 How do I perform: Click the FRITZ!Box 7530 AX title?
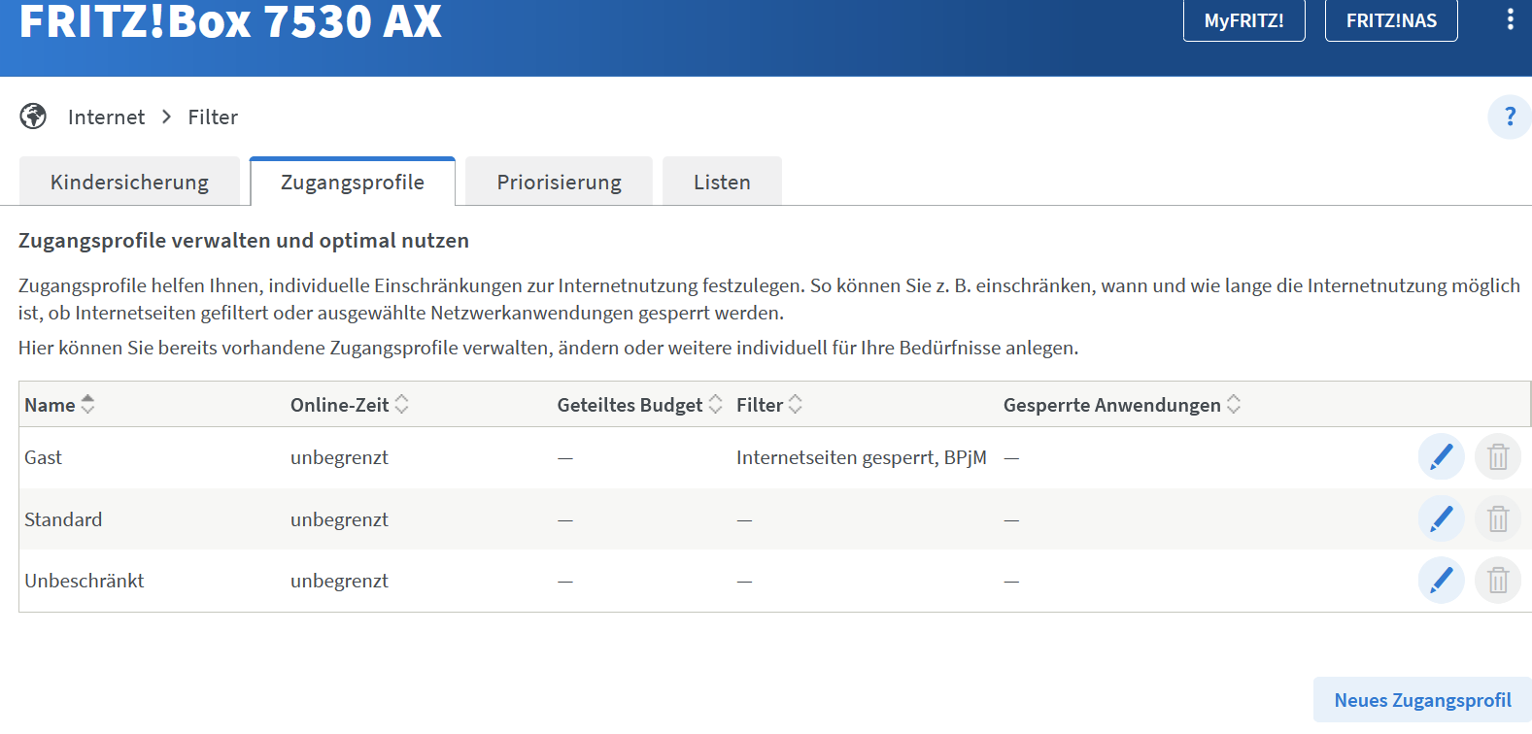(230, 21)
